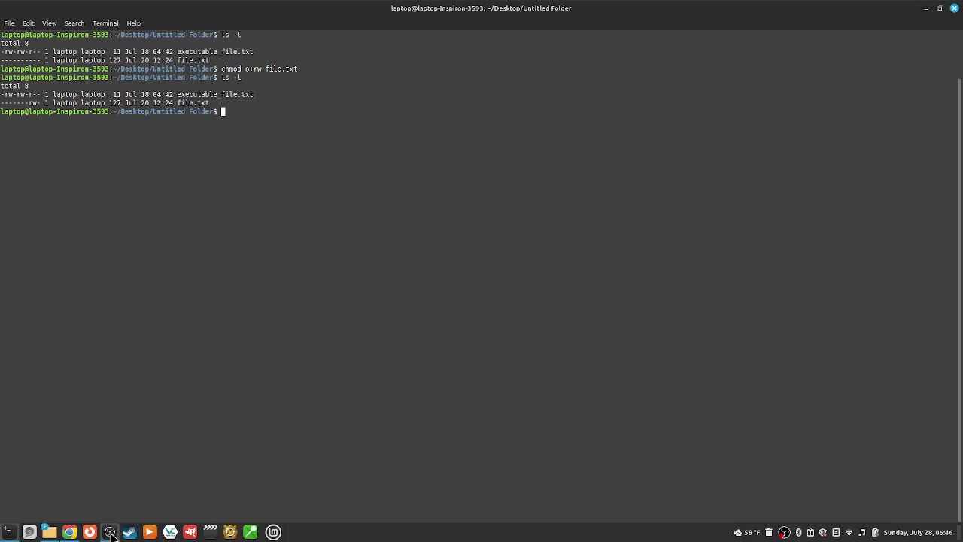Click the accessibility/notifications tray icon near the clock
This screenshot has height=542, width=963.
875,533
